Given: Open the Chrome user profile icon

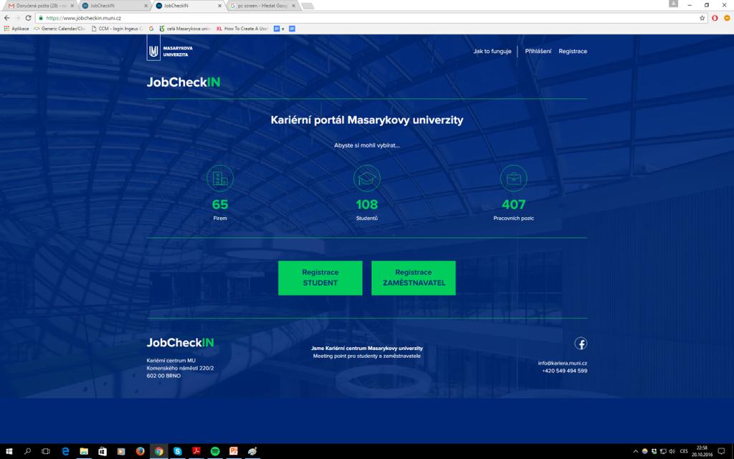Looking at the screenshot, I should pos(673,4).
